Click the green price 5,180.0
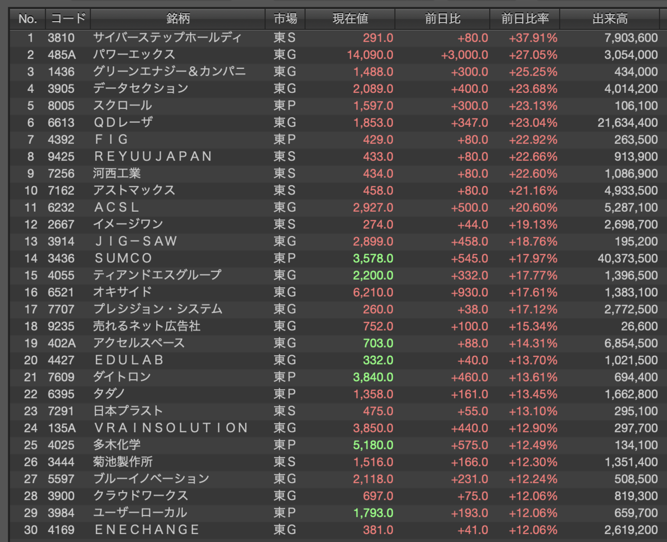 click(x=373, y=445)
